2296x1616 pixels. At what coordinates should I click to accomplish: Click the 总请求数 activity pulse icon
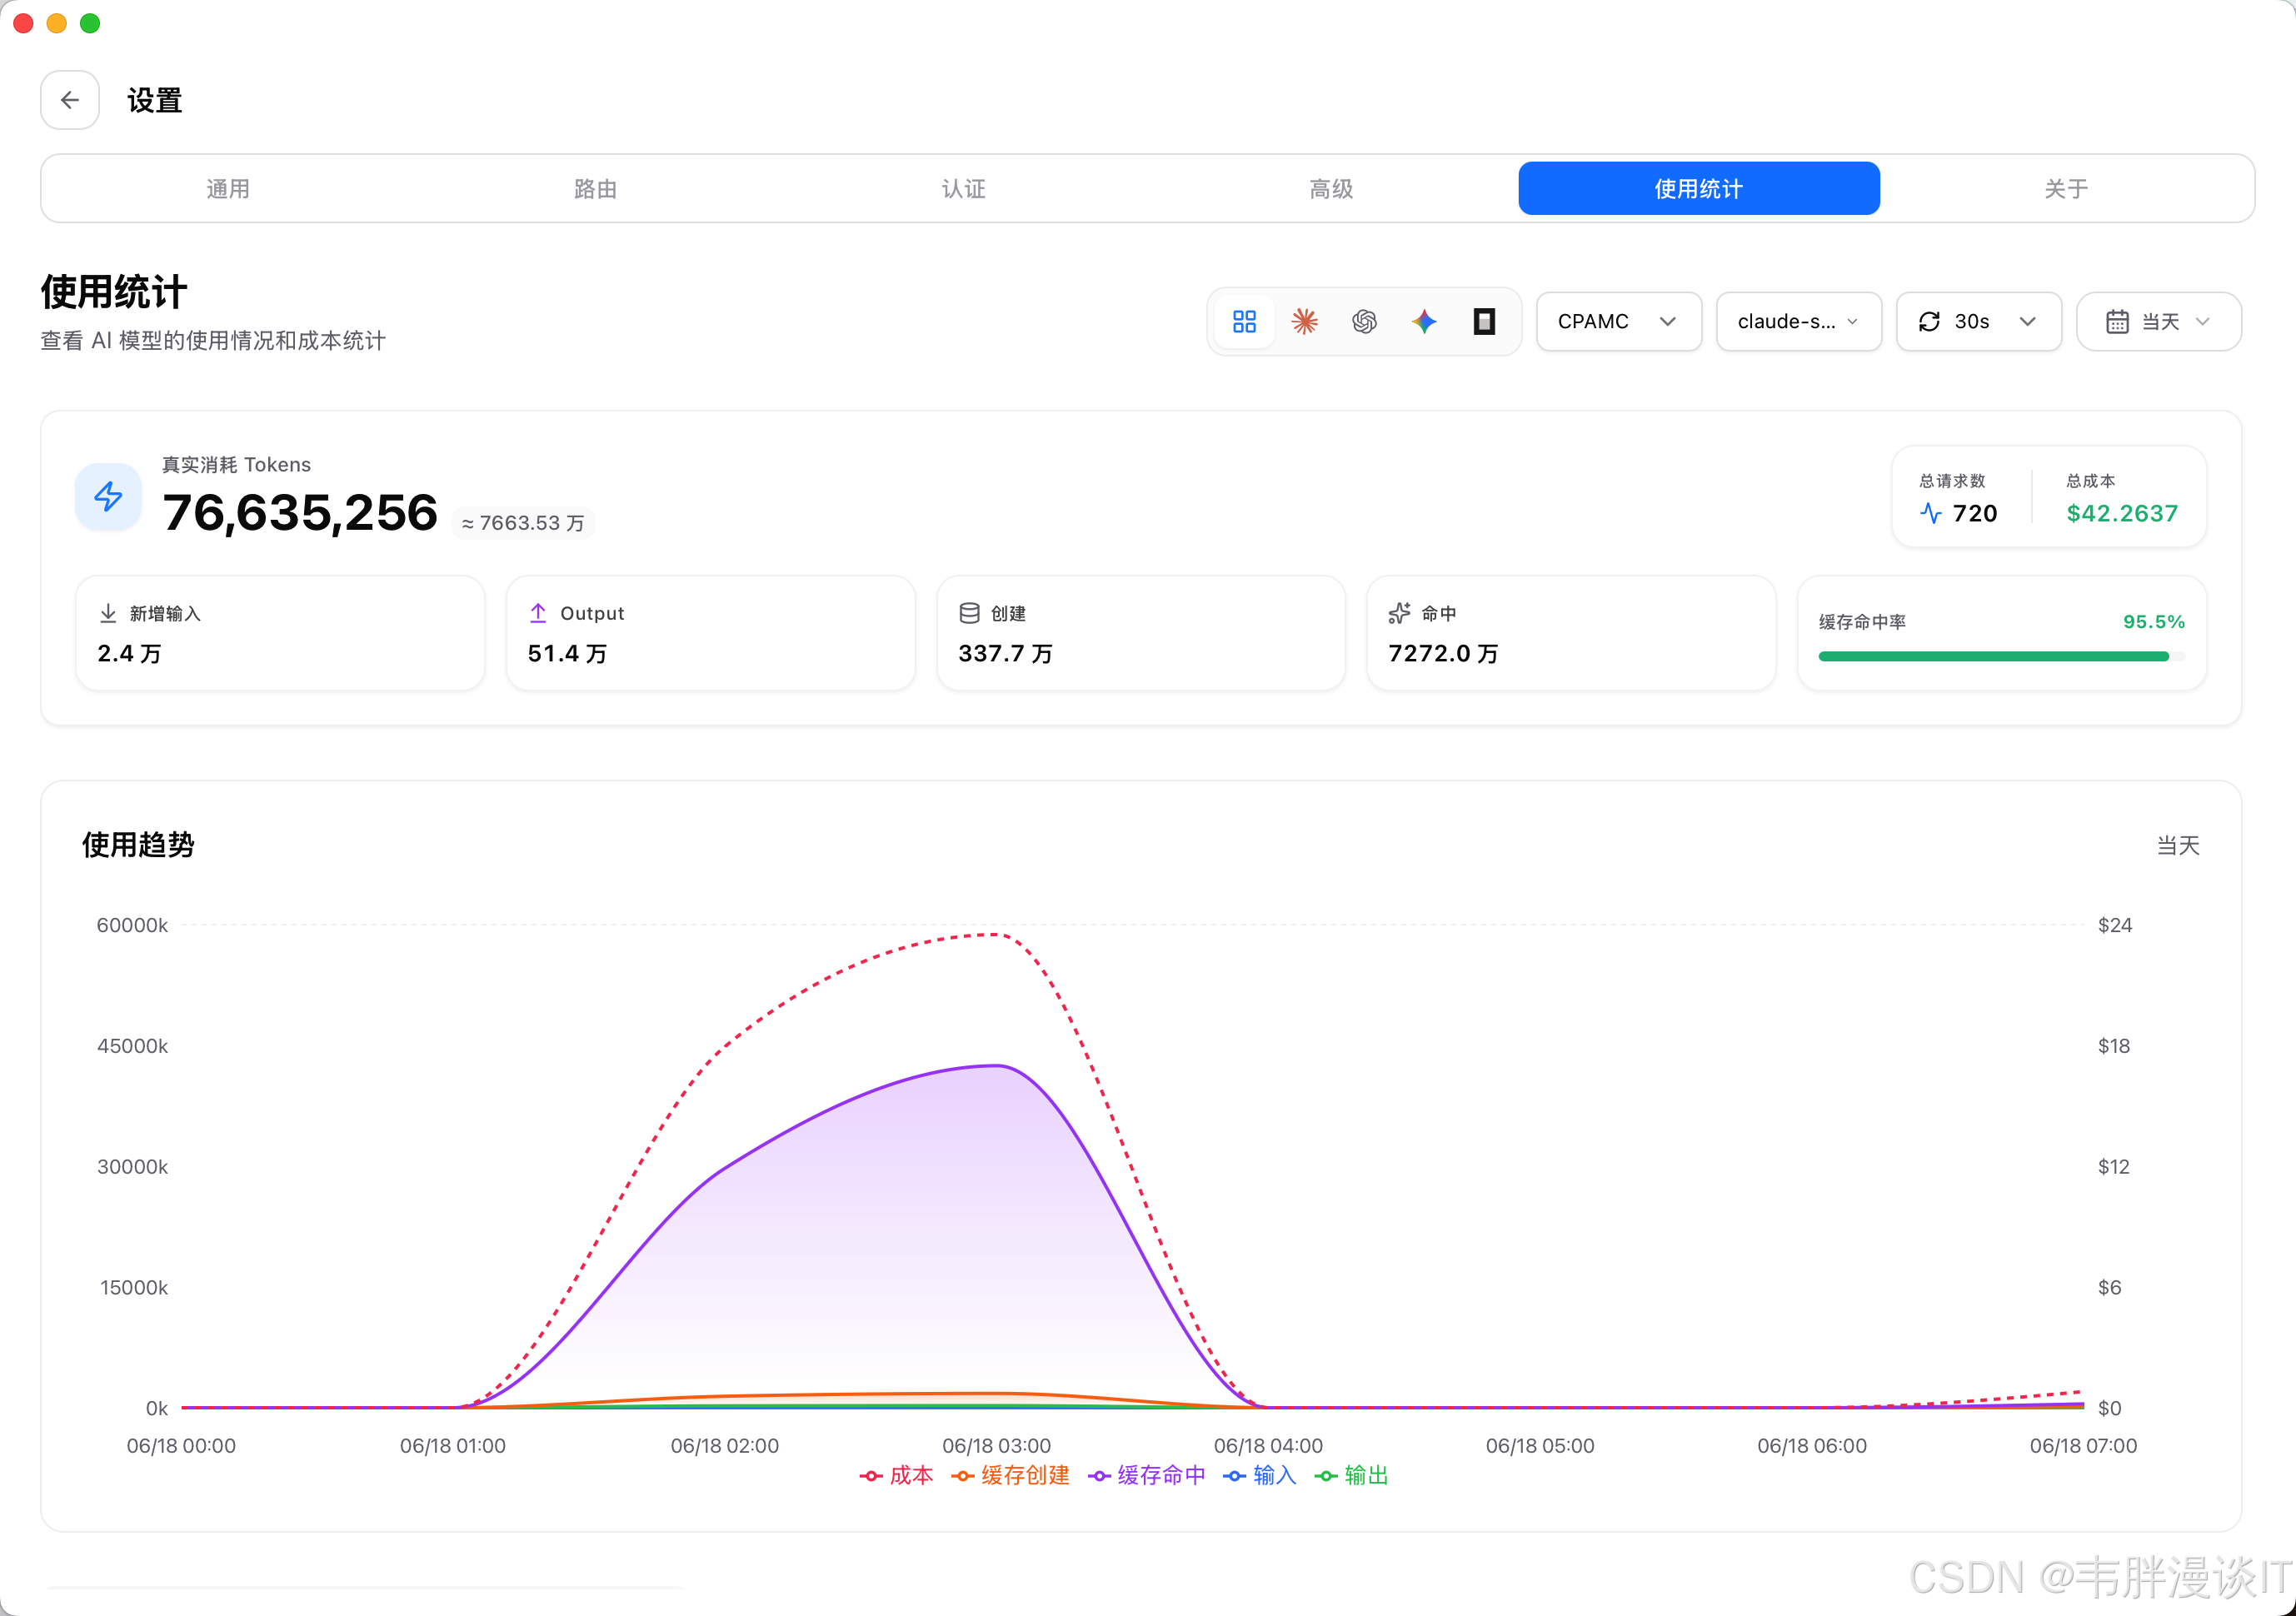coord(1931,513)
